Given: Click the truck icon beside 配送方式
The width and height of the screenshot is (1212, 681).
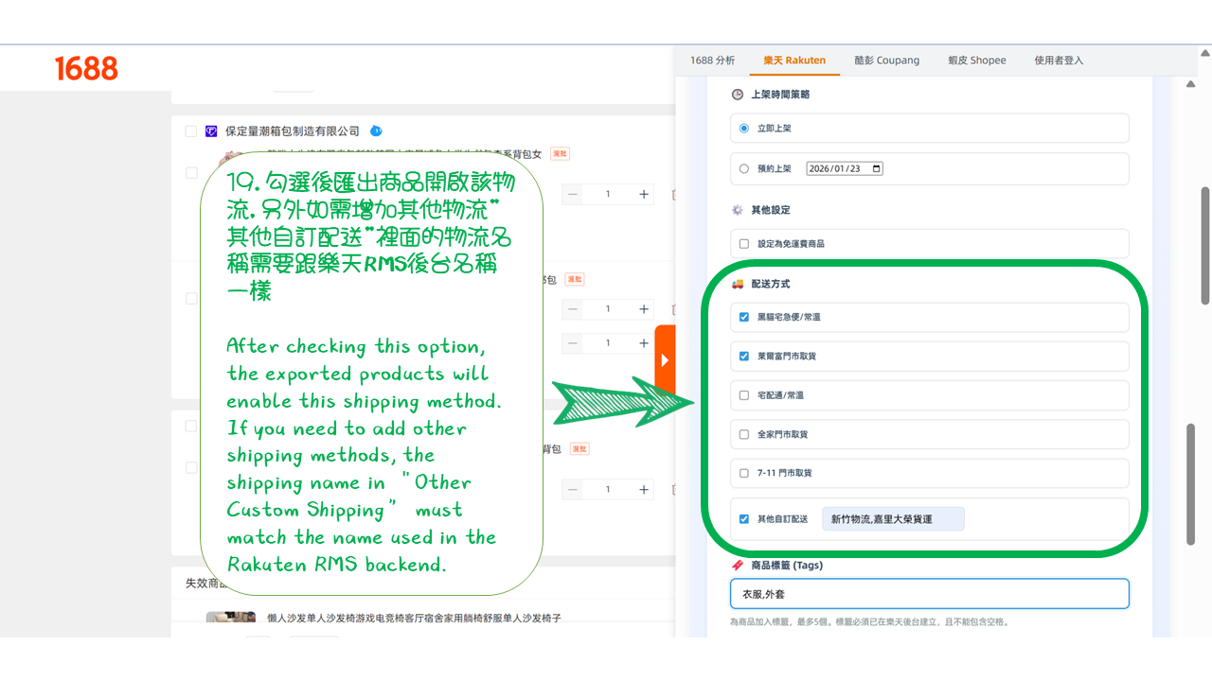Looking at the screenshot, I should coord(737,283).
